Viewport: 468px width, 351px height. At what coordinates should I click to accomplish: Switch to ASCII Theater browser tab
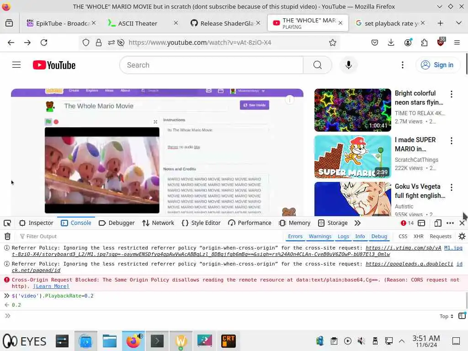coord(143,23)
